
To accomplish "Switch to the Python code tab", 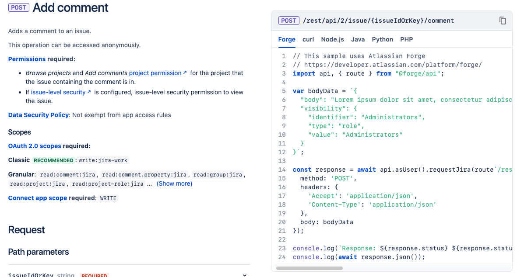I will 383,39.
